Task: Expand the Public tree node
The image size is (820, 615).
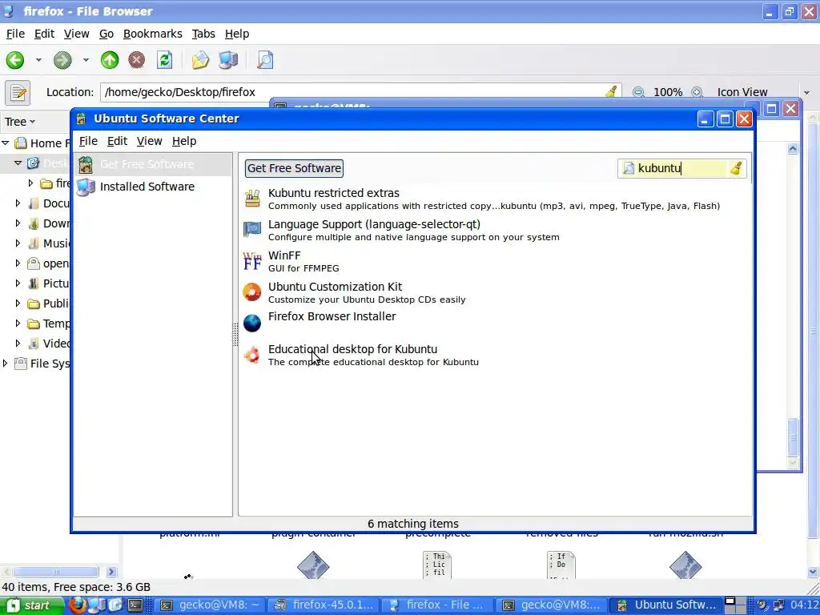Action: [x=18, y=303]
